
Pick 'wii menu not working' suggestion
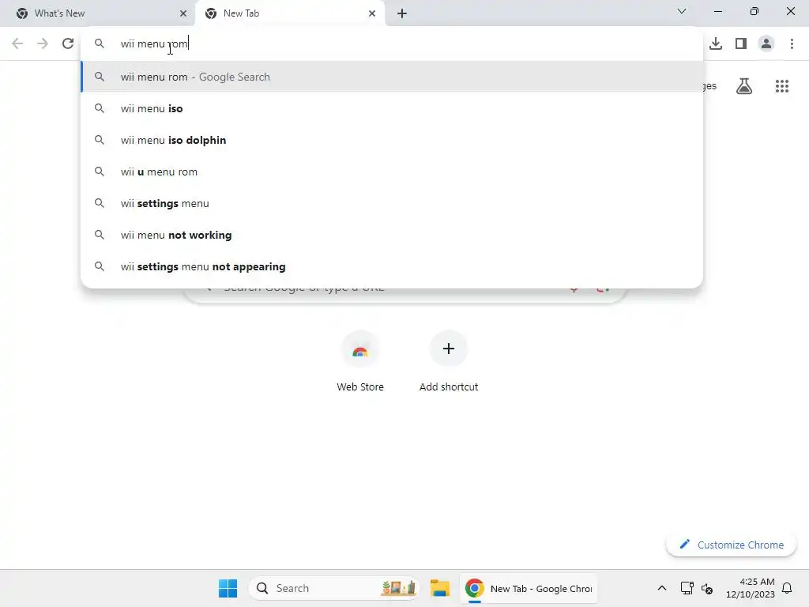click(x=392, y=235)
